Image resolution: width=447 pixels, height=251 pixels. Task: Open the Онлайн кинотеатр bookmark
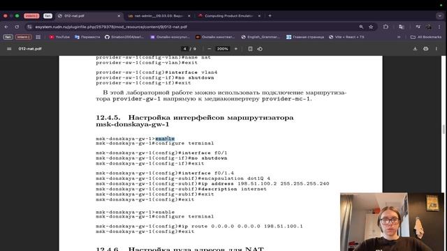coord(215,37)
